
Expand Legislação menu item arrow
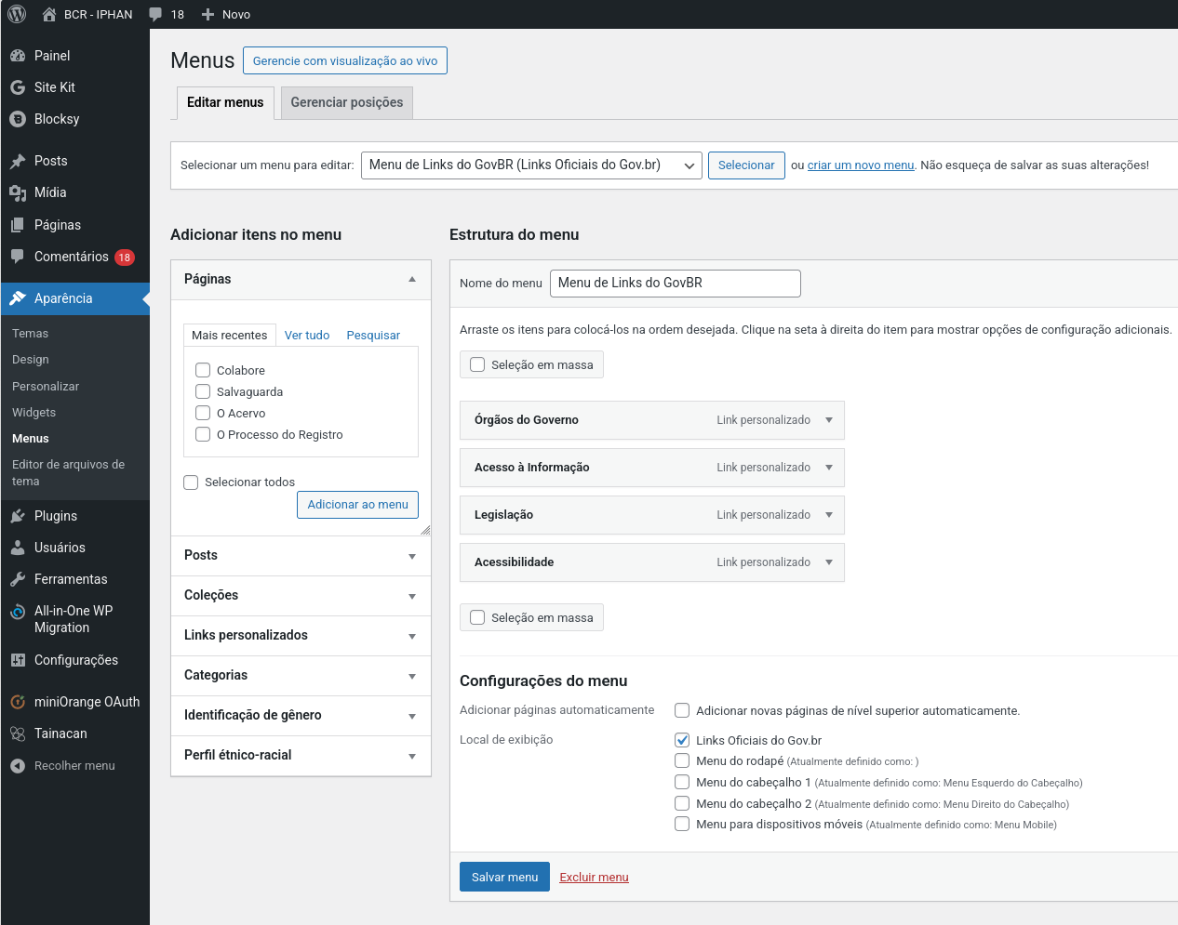coord(829,515)
